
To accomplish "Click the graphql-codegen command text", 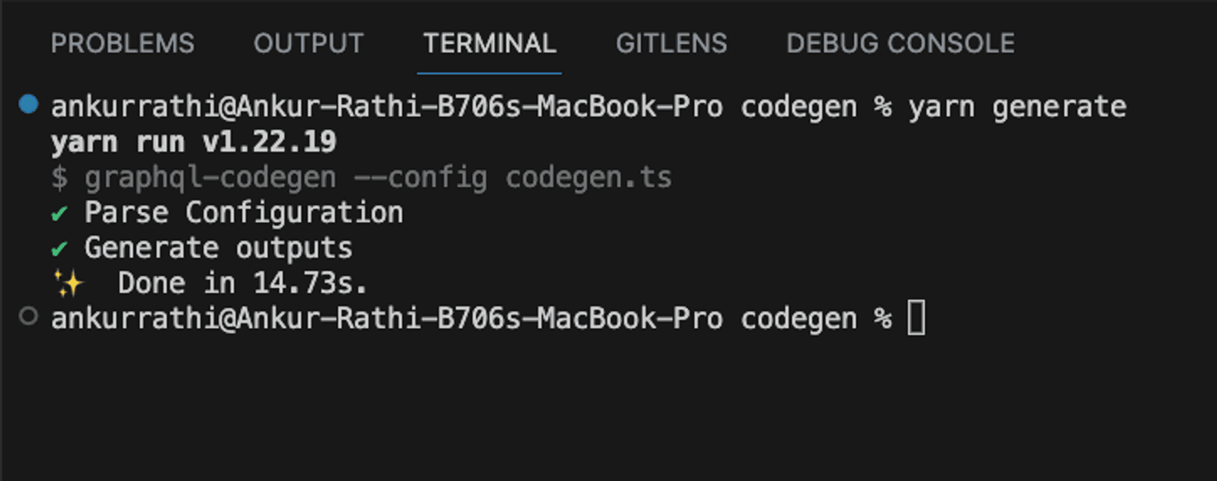I will click(x=210, y=178).
